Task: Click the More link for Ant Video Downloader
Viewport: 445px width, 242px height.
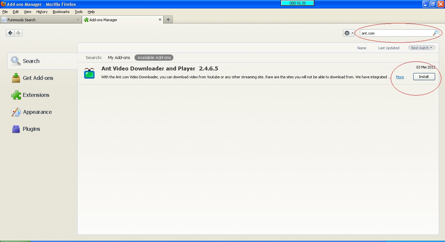Action: pyautogui.click(x=400, y=77)
